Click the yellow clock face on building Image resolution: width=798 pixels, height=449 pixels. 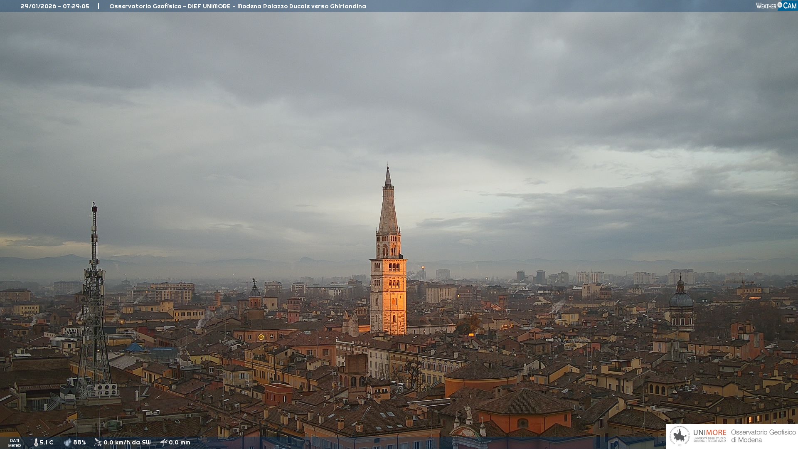click(x=261, y=337)
